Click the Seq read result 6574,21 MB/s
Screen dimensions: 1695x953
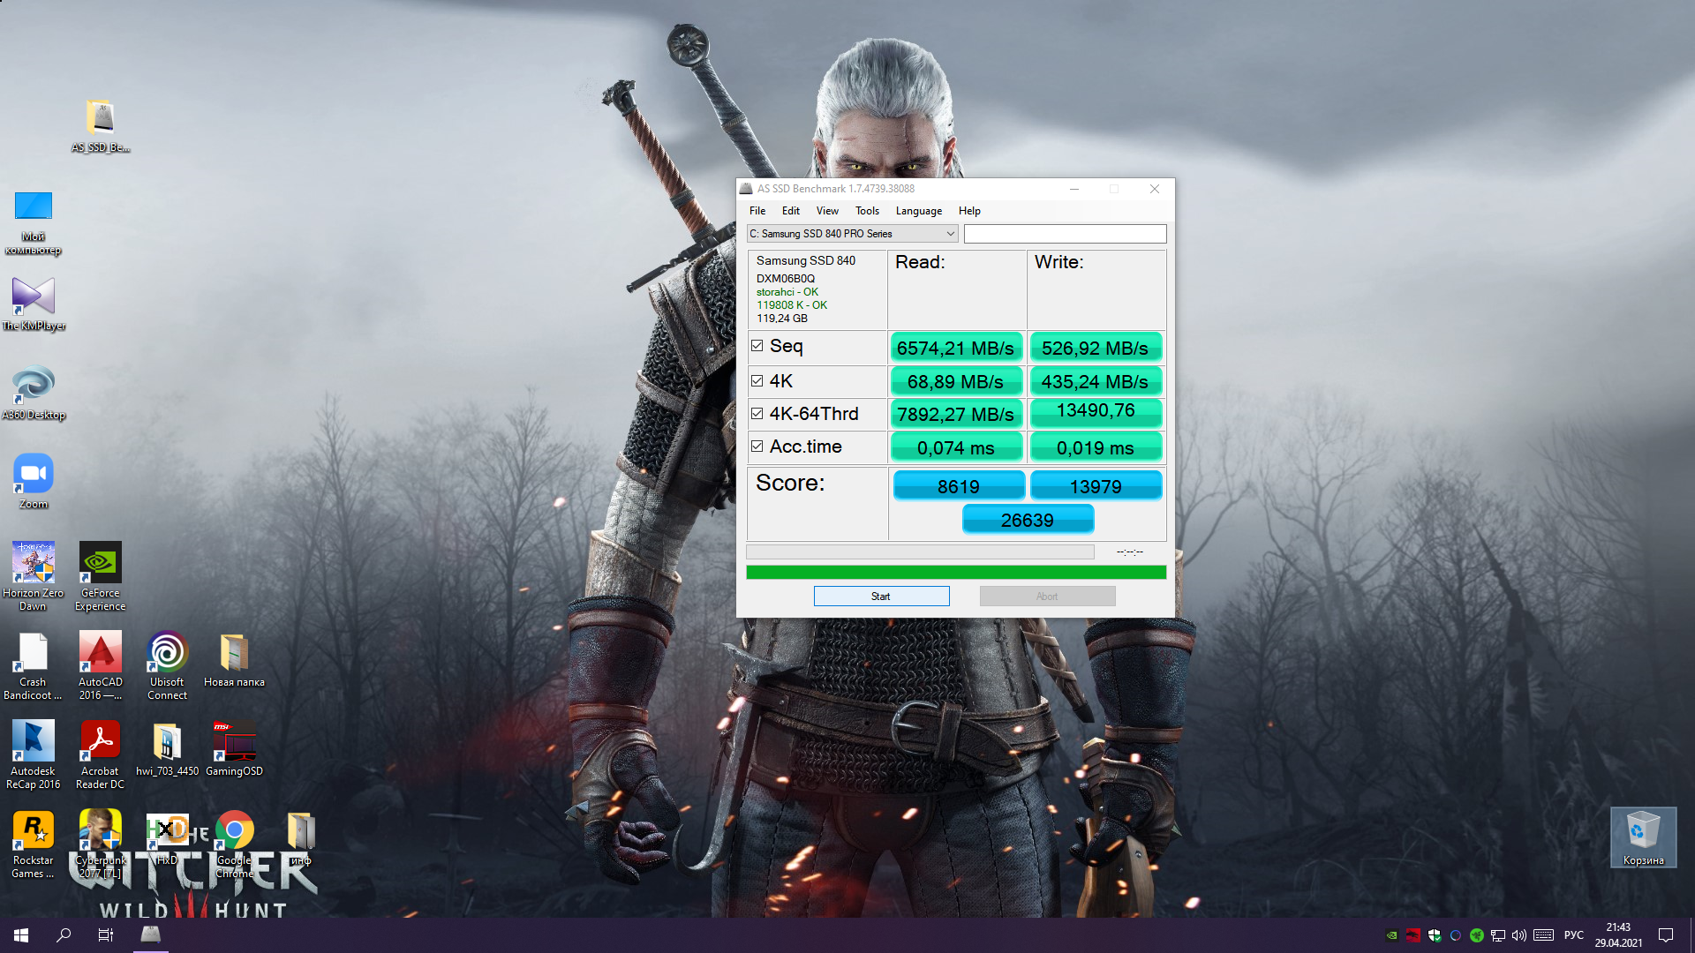tap(956, 348)
